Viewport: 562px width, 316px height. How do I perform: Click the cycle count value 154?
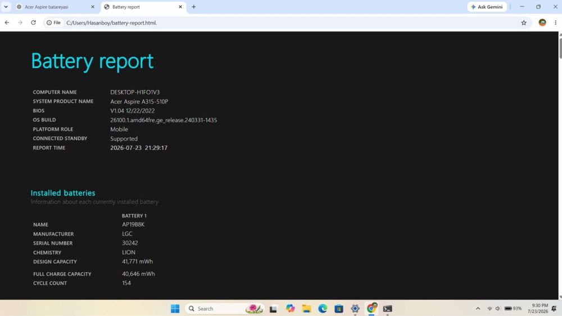click(x=126, y=283)
